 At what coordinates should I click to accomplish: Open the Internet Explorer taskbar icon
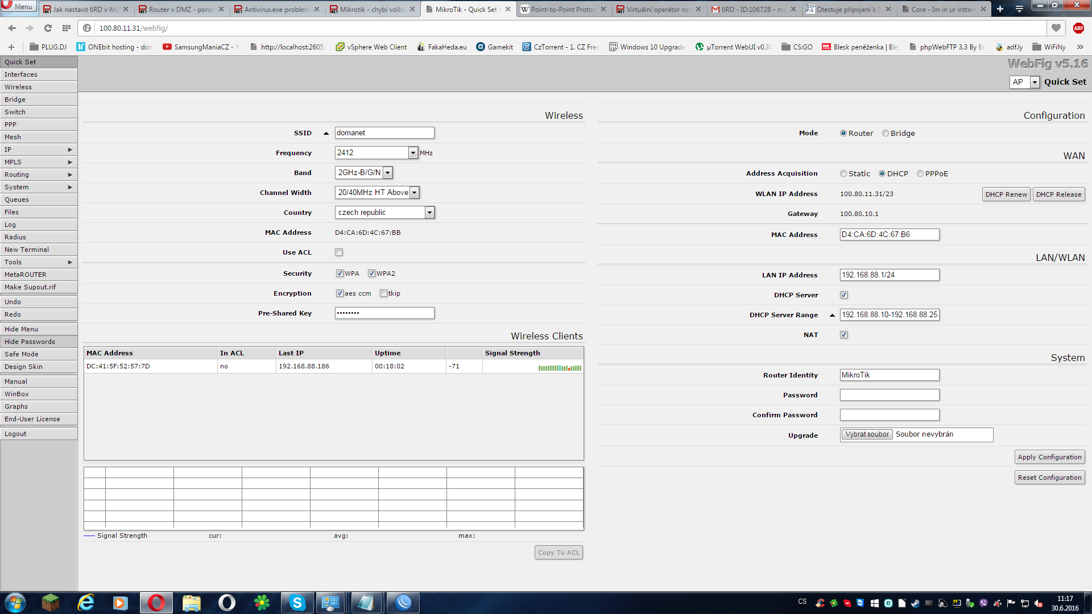(86, 603)
